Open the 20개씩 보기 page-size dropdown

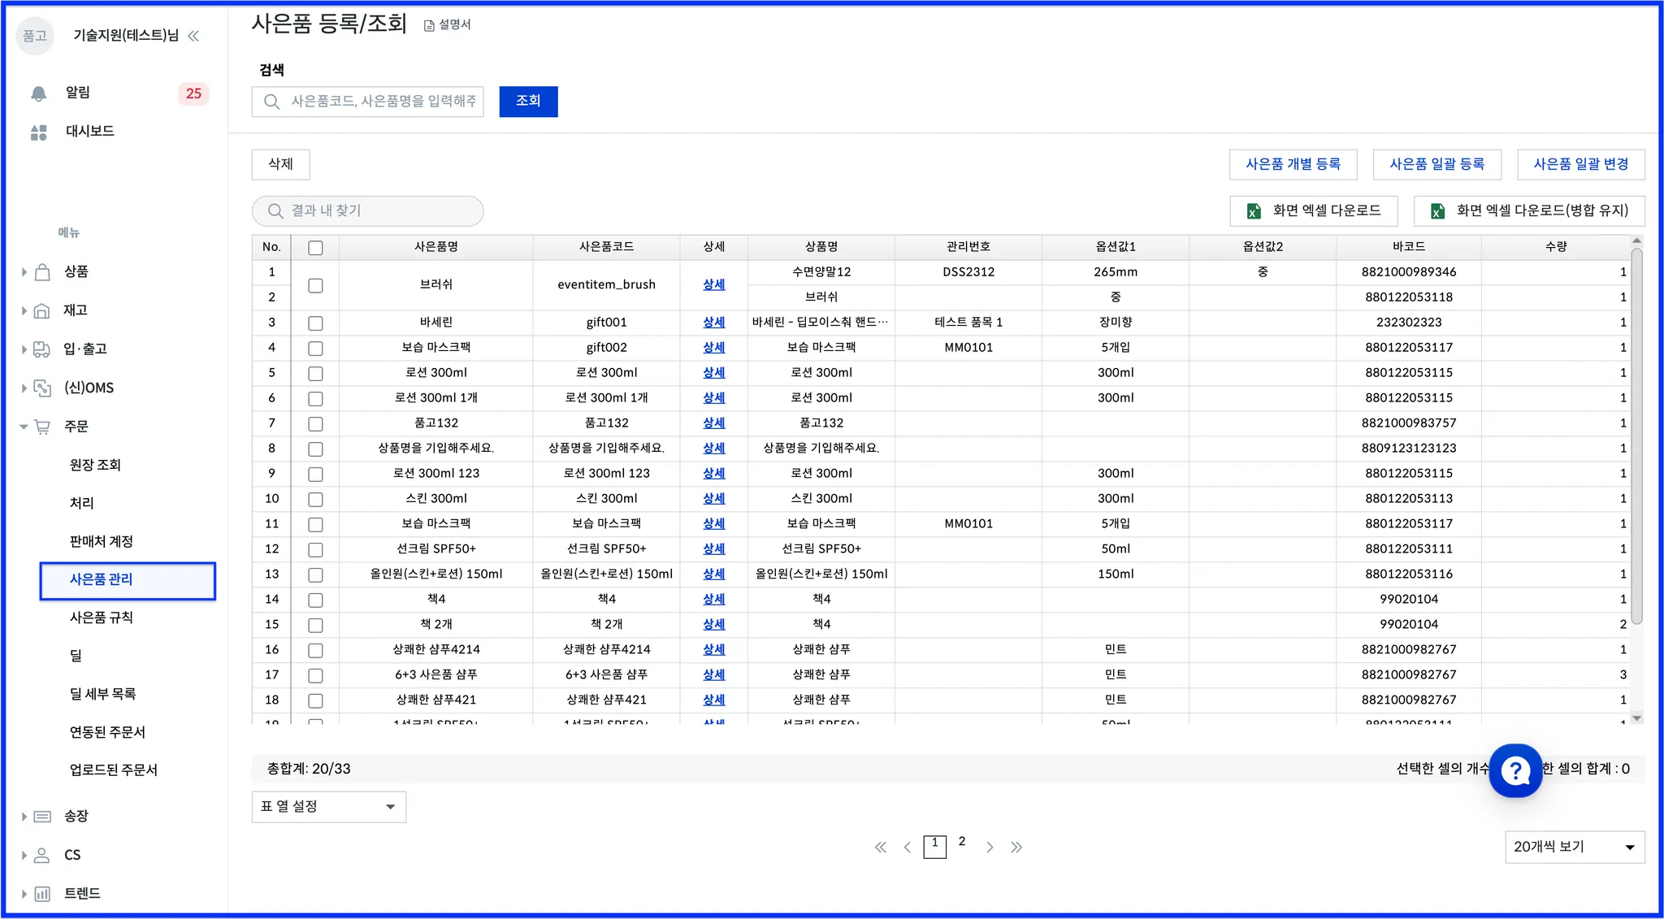1574,847
